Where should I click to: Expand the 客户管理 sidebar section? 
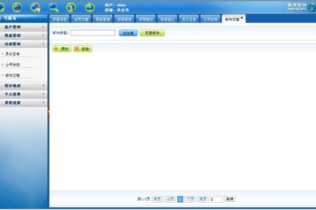point(24,26)
